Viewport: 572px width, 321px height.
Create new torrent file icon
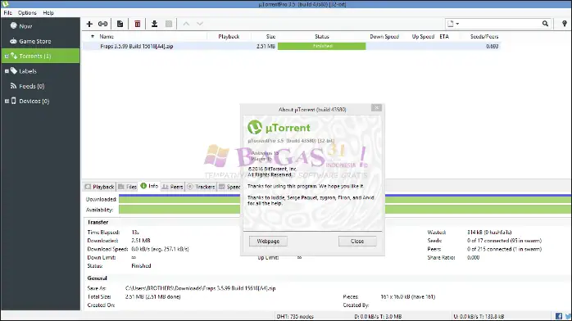120,24
